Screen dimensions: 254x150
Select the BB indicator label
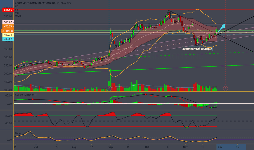click(17, 10)
